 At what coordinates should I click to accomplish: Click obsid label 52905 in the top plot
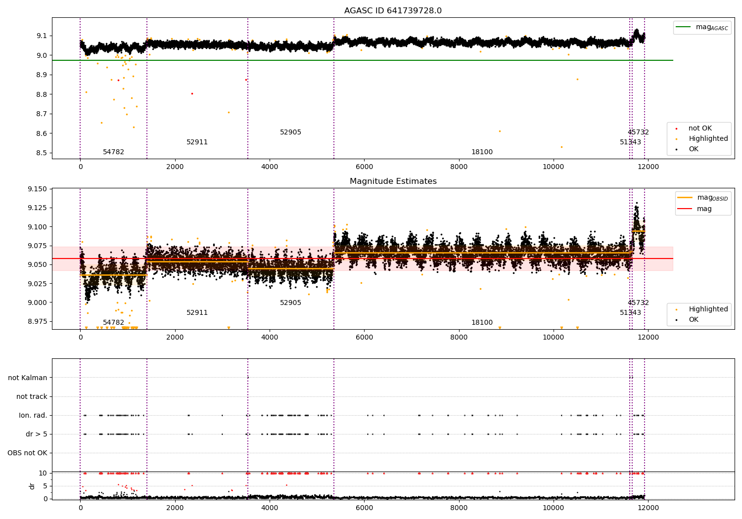pos(290,132)
